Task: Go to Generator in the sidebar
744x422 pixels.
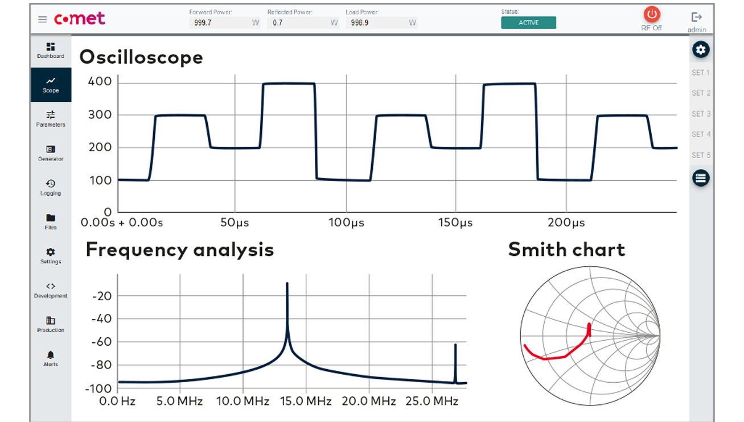Action: click(51, 153)
